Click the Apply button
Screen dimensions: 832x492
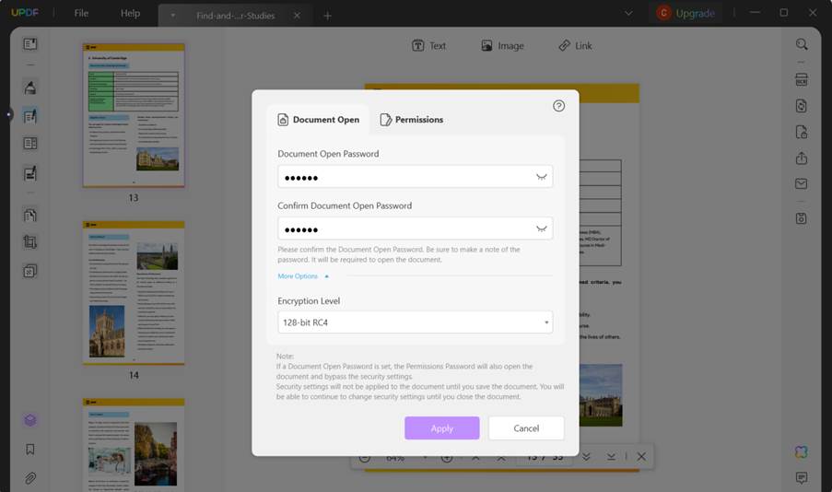pyautogui.click(x=441, y=428)
